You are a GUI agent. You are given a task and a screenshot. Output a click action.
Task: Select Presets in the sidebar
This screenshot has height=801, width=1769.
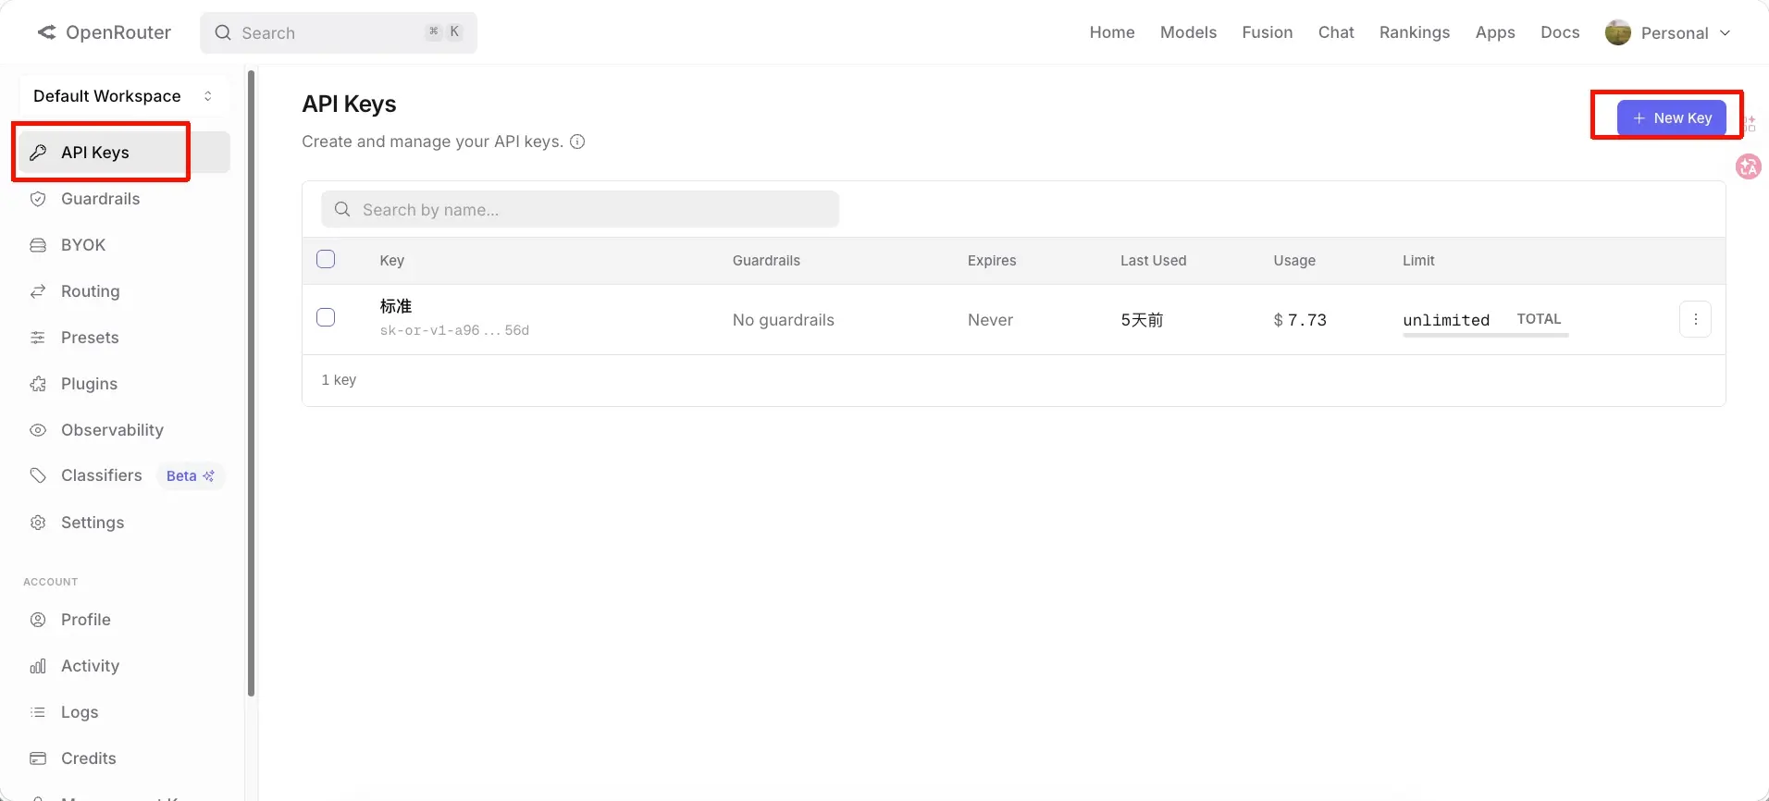pos(124,338)
